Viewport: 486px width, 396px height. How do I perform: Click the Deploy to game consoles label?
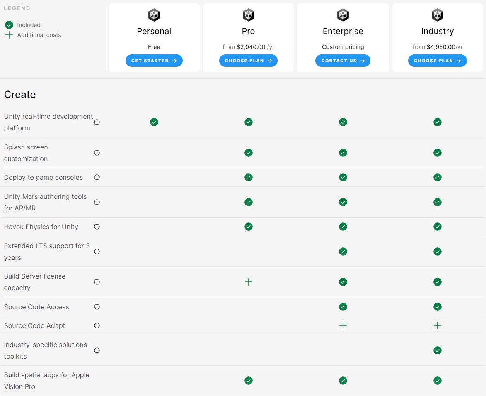pyautogui.click(x=44, y=177)
